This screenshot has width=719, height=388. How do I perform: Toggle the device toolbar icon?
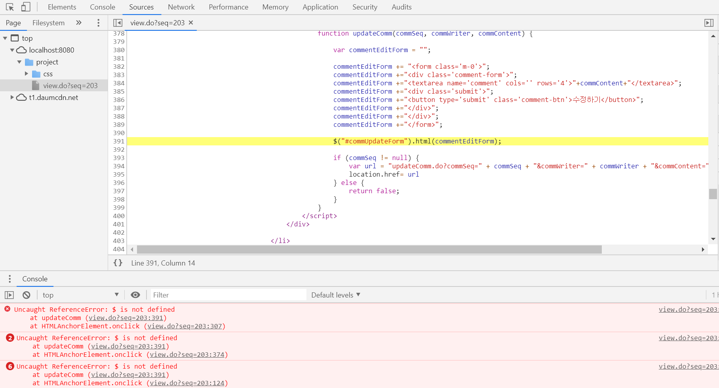pos(26,7)
